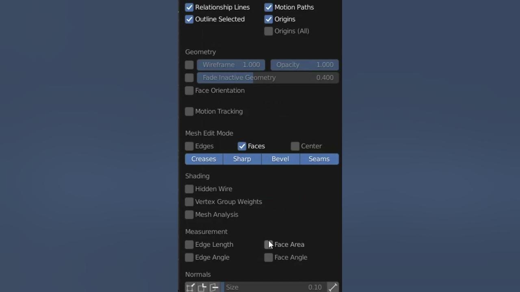Toggle the Bevel weights button
The image size is (520, 292).
coord(280,159)
